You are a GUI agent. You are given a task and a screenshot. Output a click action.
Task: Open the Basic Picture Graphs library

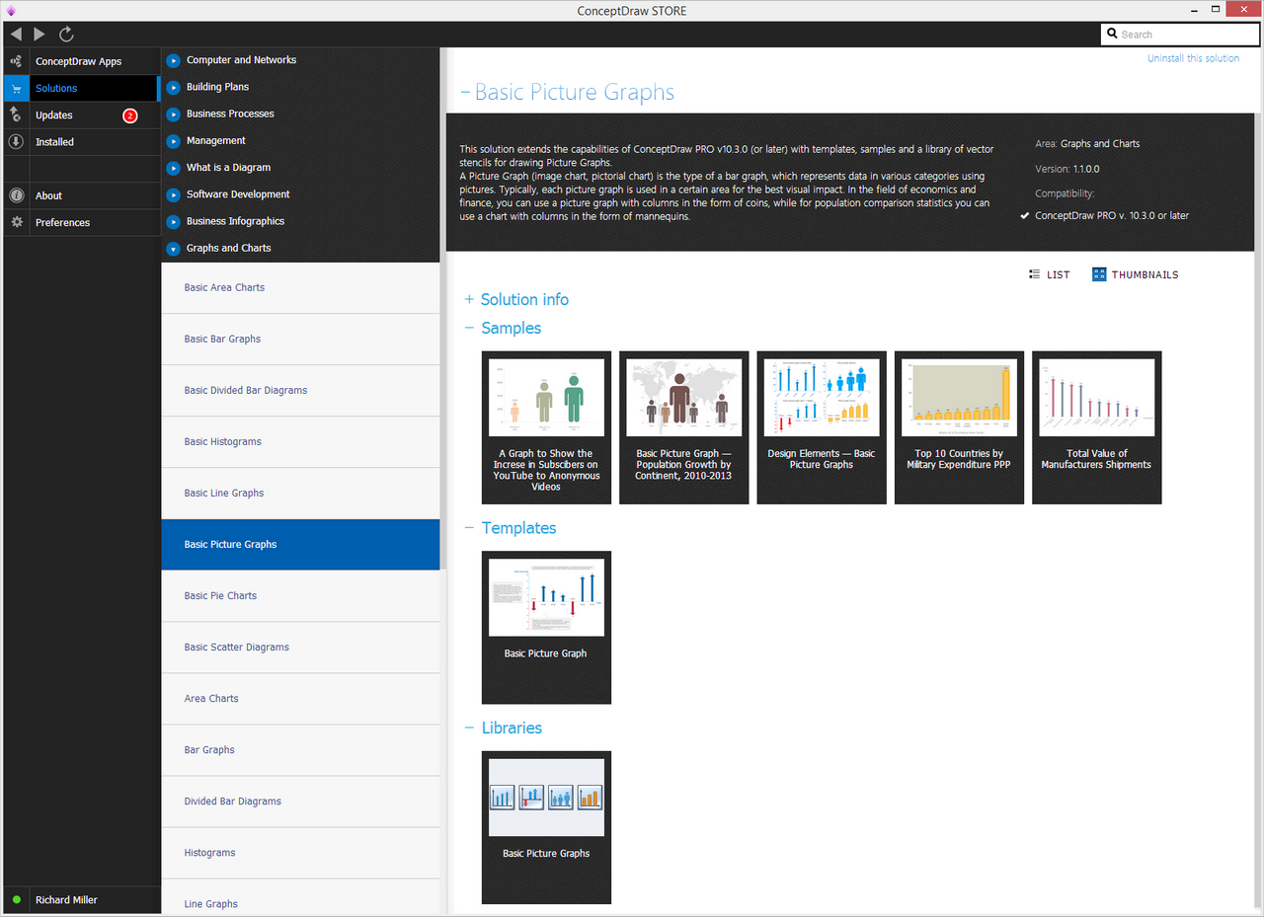click(546, 827)
